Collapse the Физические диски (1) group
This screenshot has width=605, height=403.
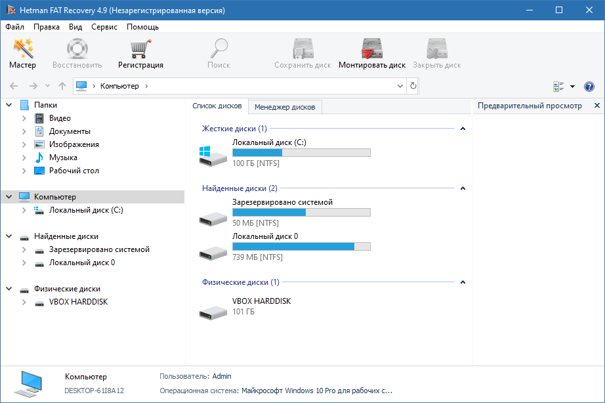[463, 282]
